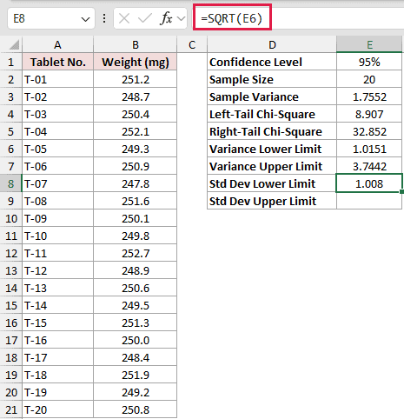Select row 1 header

[11, 62]
